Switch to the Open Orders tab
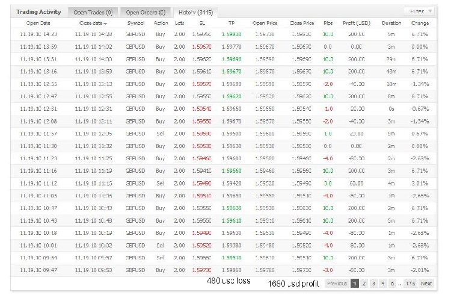Image resolution: width=451 pixels, height=298 pixels. [145, 12]
